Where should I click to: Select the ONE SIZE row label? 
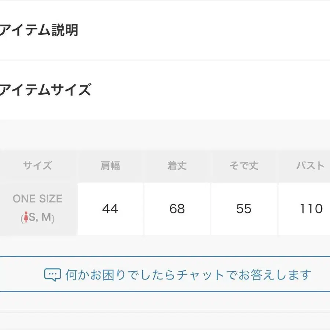pos(37,199)
